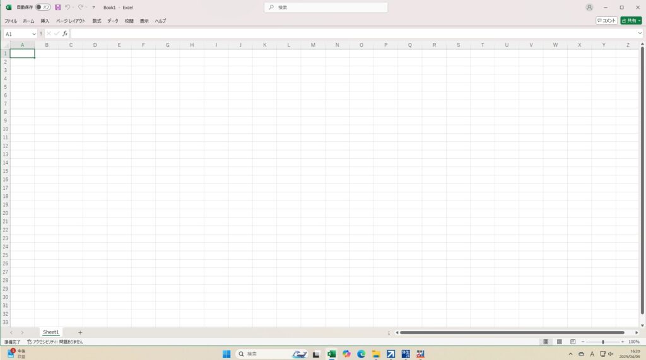
Task: Click Excel icon in Windows taskbar
Action: [x=331, y=354]
